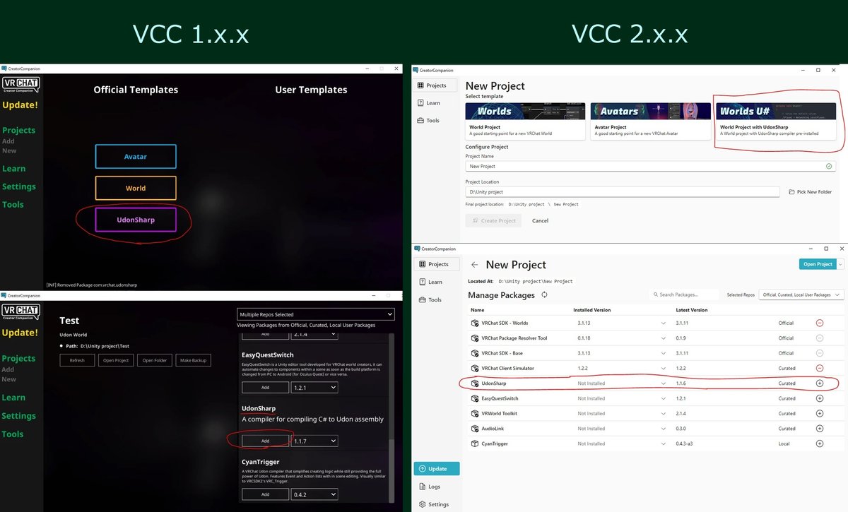Click the Project Name input field
848x512 pixels.
coord(650,166)
